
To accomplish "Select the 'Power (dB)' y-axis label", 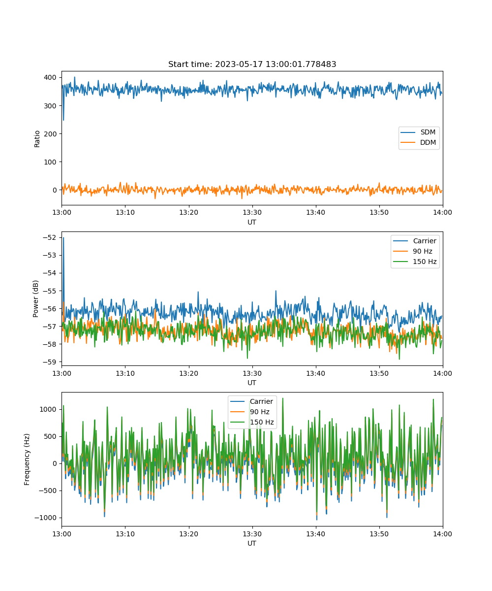I will pos(36,299).
